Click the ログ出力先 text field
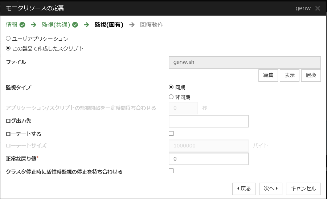This screenshot has height=199, width=327. [x=209, y=121]
